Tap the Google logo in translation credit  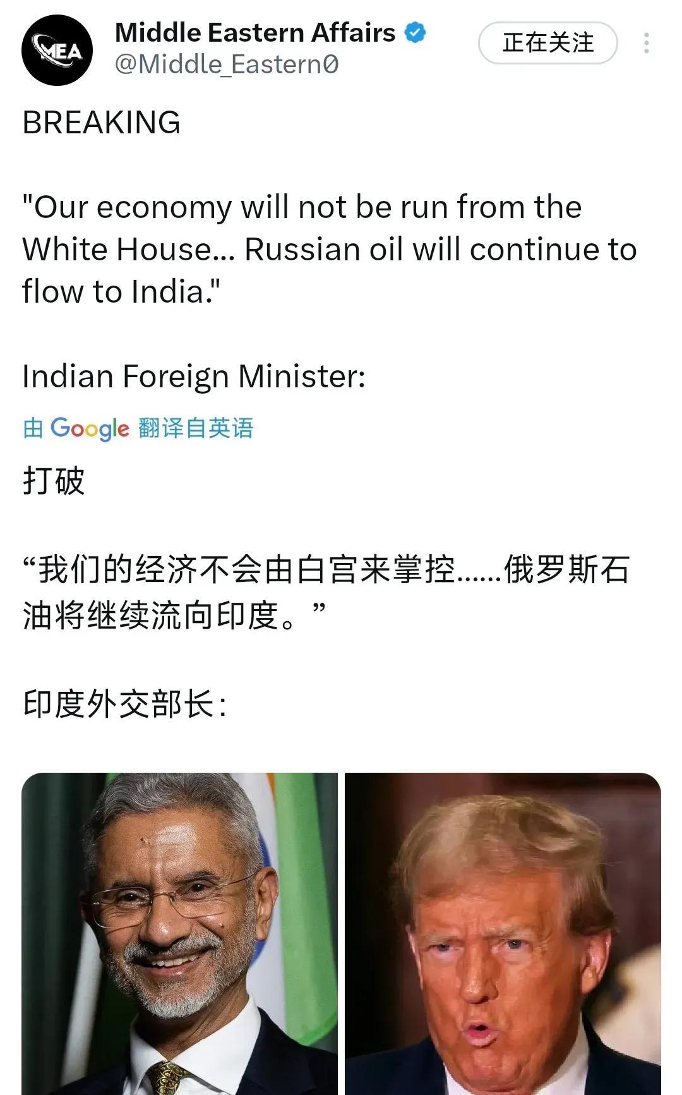(x=90, y=428)
